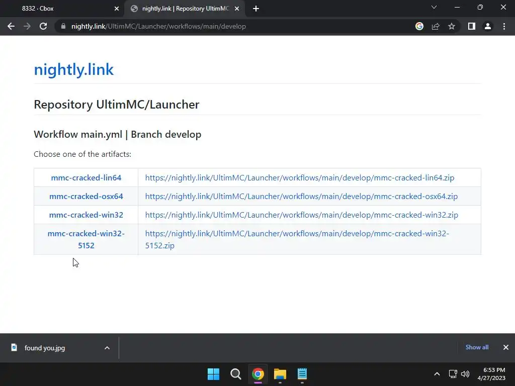Open network settings tray icon
This screenshot has height=386, width=515.
pos(453,374)
